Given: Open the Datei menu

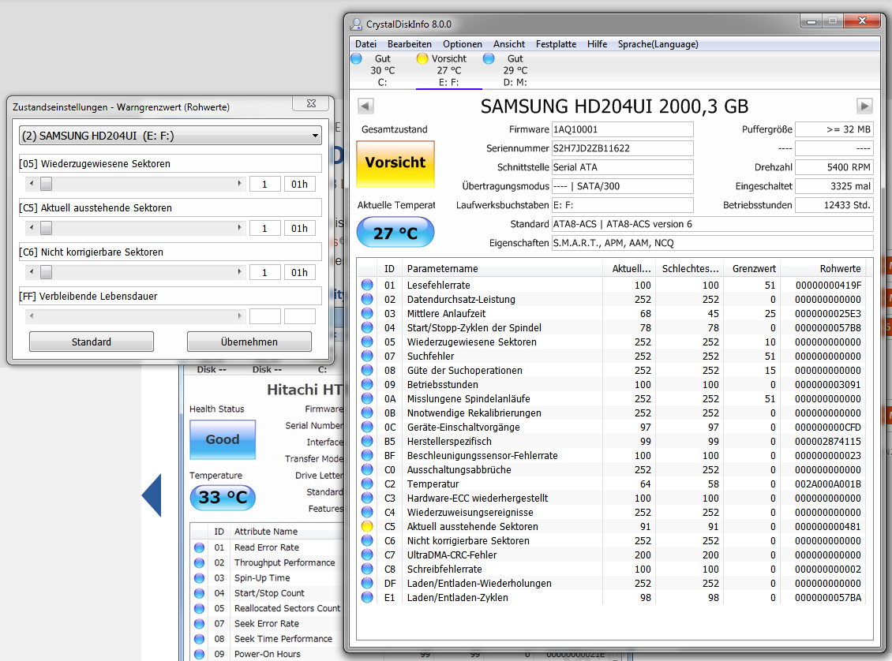Looking at the screenshot, I should (365, 43).
